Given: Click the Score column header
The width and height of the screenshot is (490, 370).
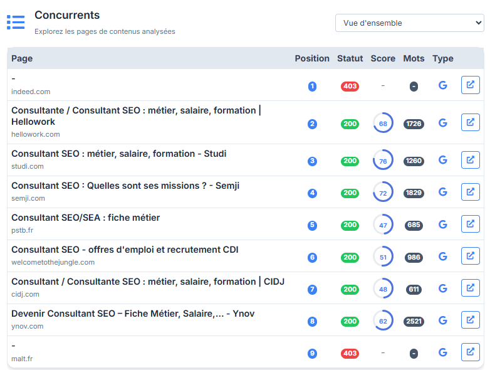Looking at the screenshot, I should 383,58.
